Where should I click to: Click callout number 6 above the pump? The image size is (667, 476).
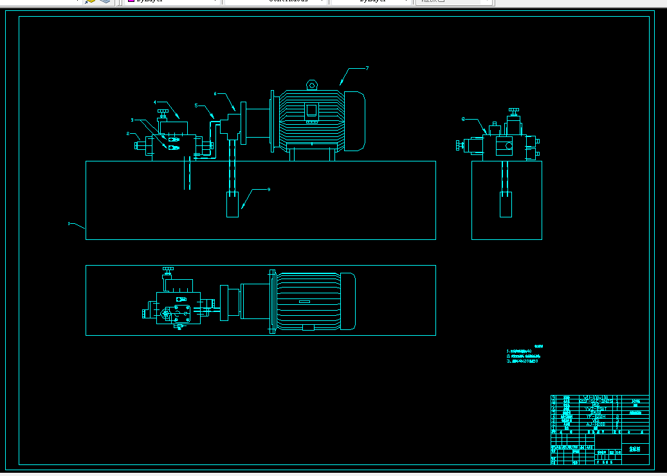point(215,93)
